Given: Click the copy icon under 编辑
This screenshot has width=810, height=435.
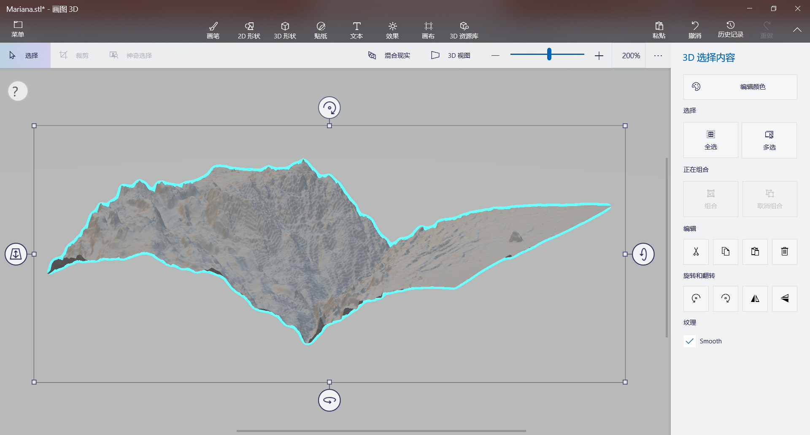Looking at the screenshot, I should click(x=725, y=252).
